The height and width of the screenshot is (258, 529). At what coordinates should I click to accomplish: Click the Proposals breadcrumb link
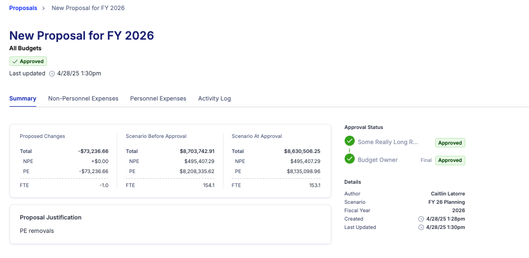[23, 8]
